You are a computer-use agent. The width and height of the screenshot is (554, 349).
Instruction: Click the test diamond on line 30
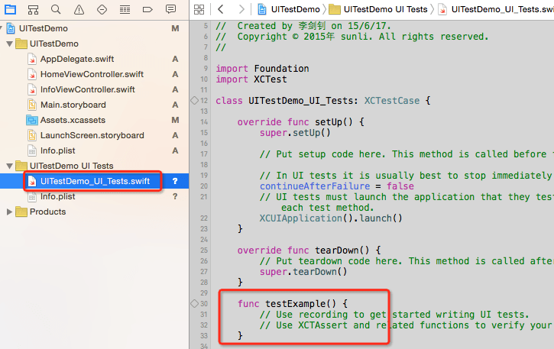click(194, 303)
